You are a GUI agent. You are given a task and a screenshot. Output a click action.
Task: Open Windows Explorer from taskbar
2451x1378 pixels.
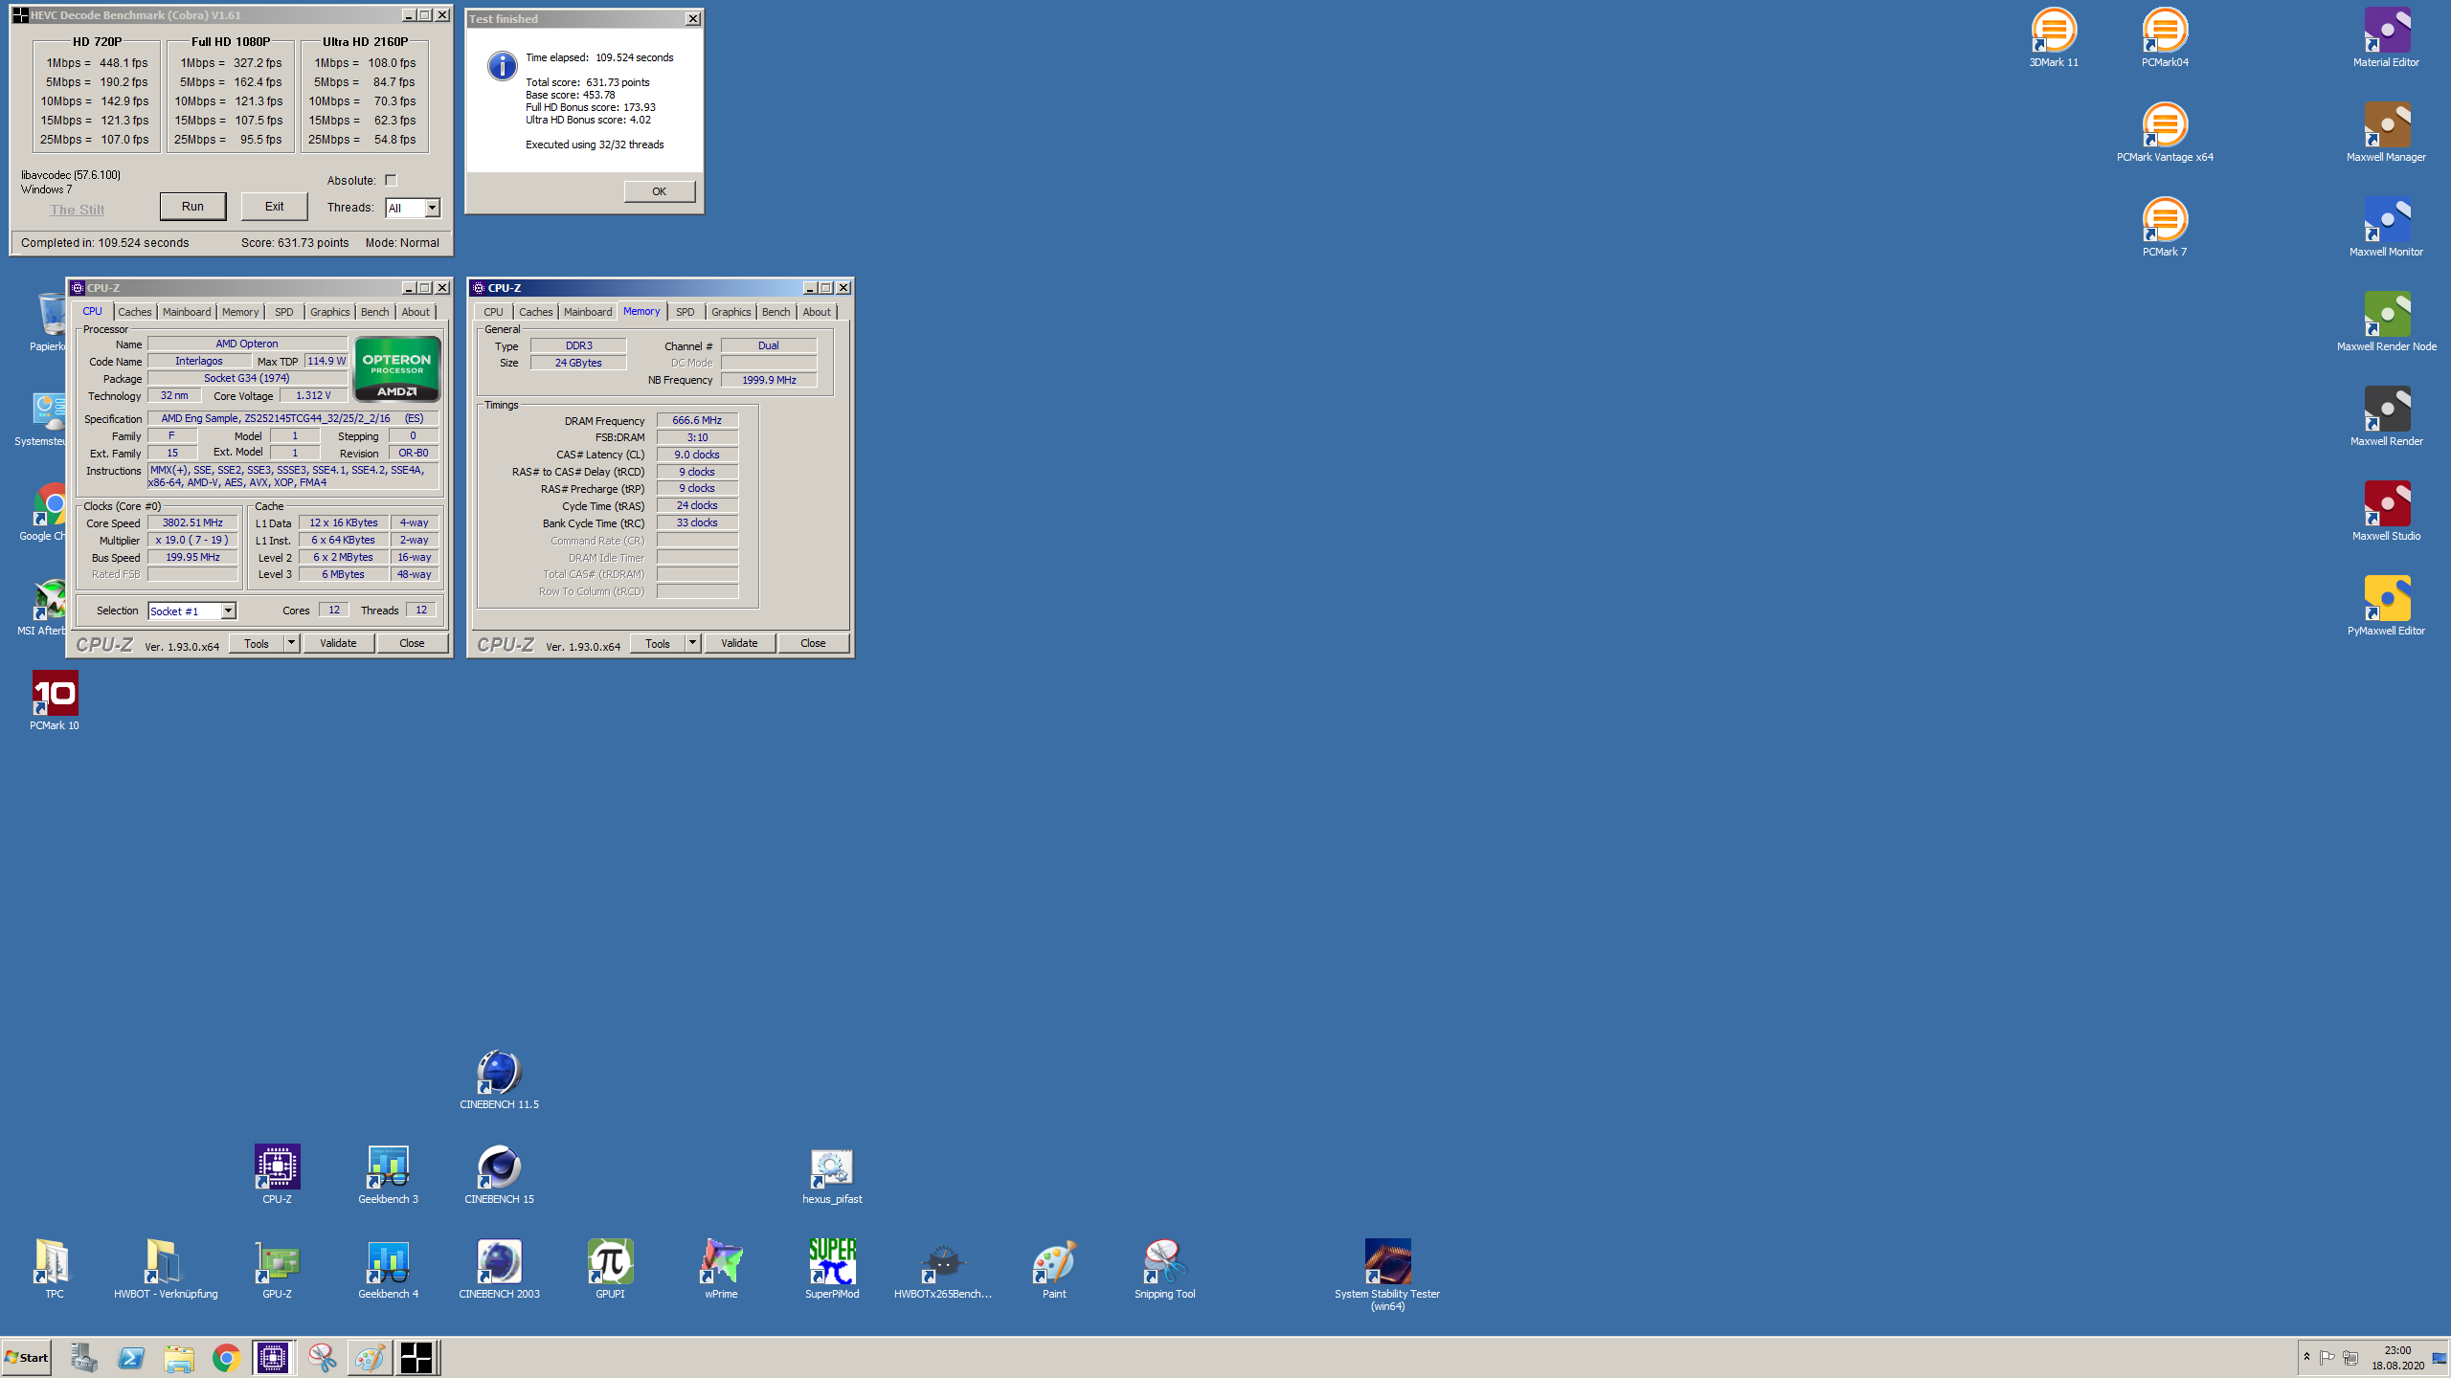(x=179, y=1357)
